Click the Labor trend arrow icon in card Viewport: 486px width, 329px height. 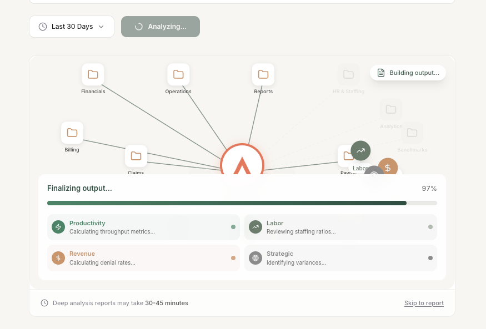(255, 227)
